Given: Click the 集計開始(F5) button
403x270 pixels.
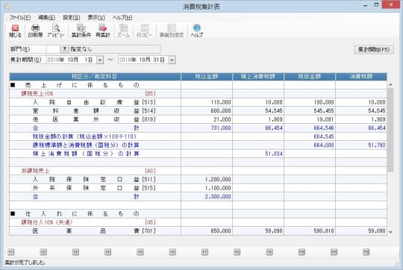Looking at the screenshot, I should point(374,49).
